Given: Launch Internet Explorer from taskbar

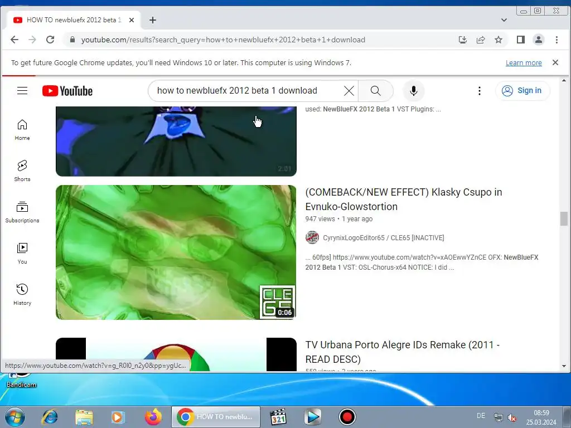Looking at the screenshot, I should tap(49, 417).
